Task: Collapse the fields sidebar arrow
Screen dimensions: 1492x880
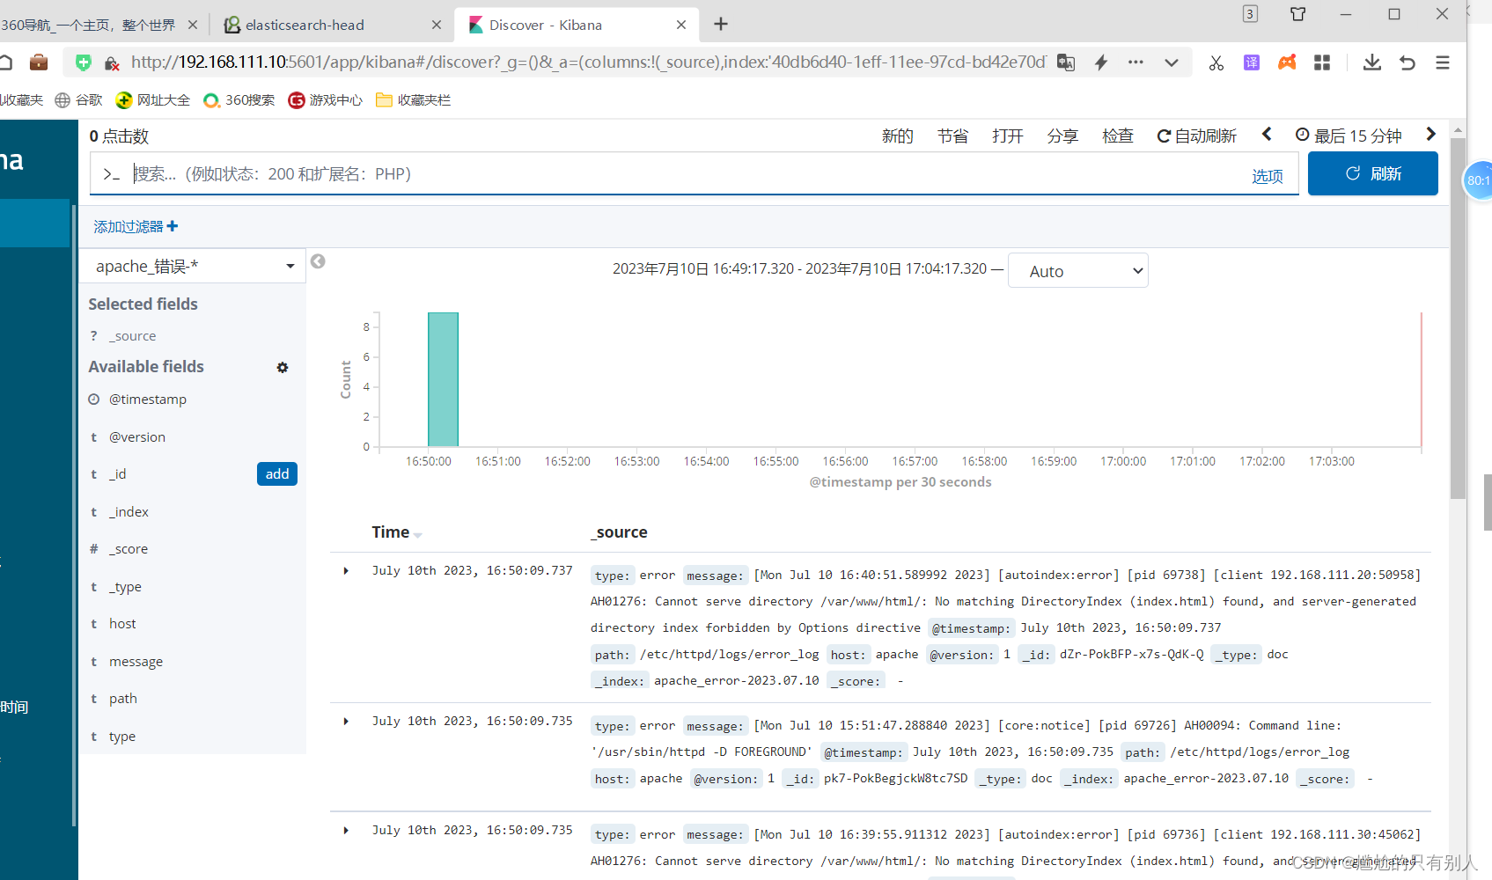Action: coord(318,261)
